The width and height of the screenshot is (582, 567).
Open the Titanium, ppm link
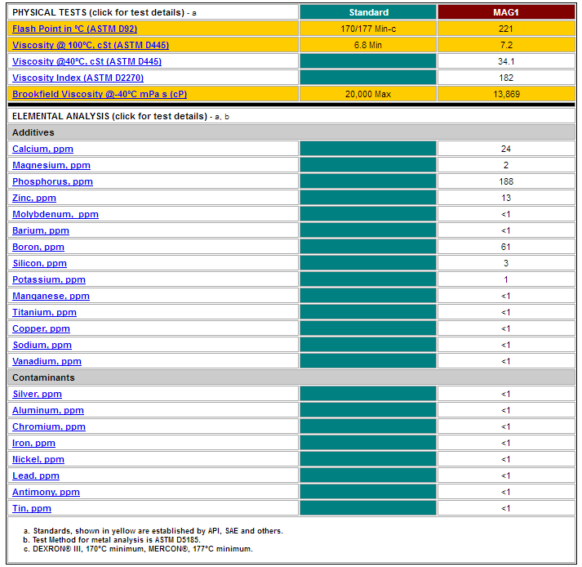click(45, 312)
